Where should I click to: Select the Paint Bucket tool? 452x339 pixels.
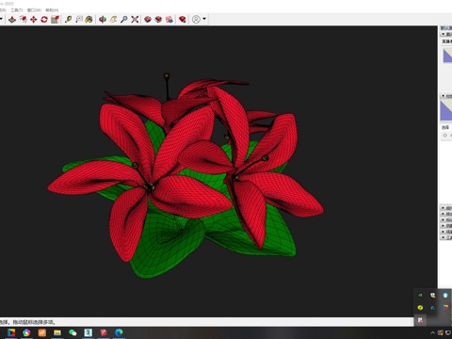[89, 20]
